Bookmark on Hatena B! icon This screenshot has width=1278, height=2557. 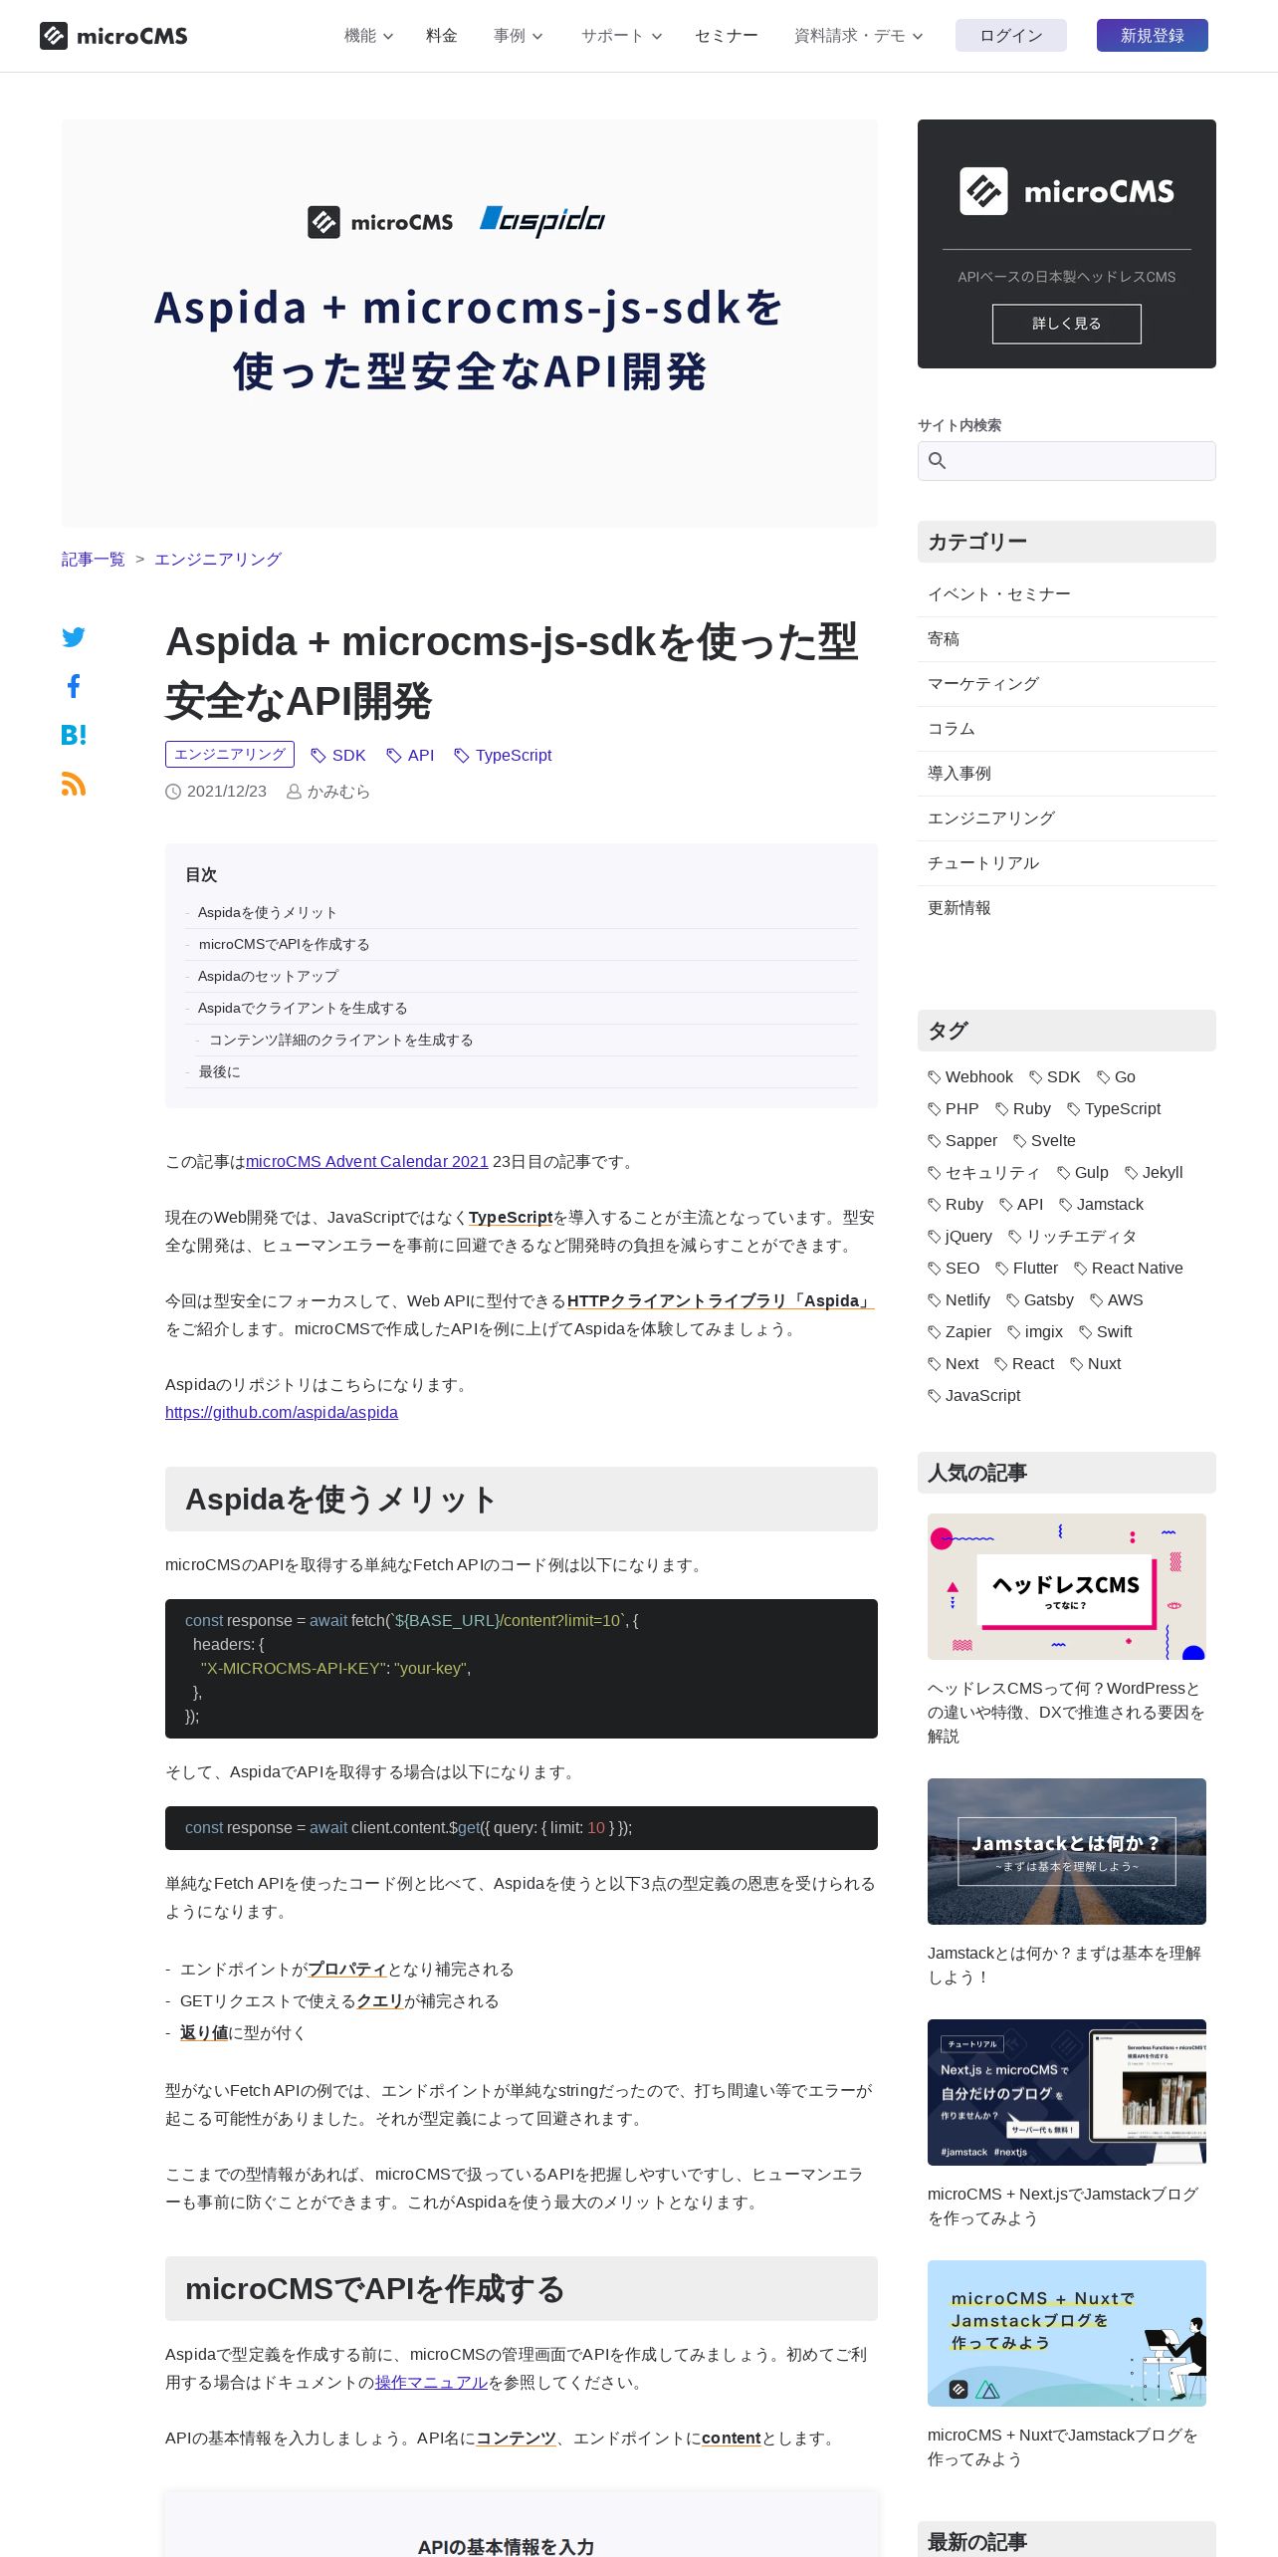coord(74,735)
